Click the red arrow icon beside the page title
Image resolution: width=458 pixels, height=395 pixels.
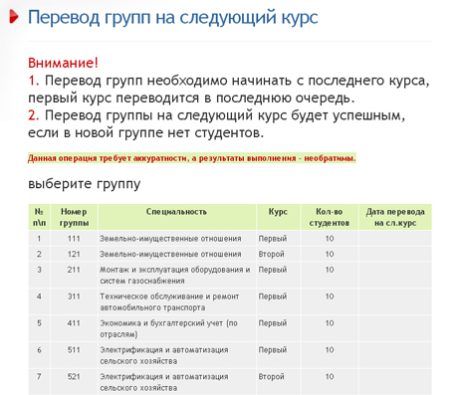point(14,17)
